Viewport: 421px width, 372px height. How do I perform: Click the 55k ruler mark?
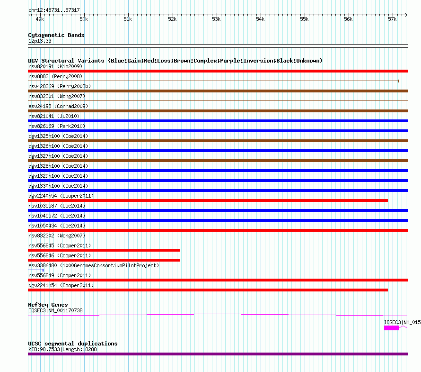(x=304, y=19)
